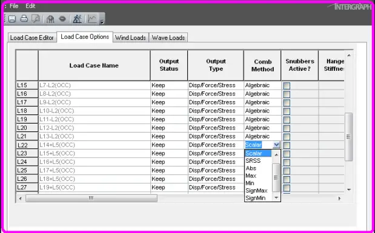Select row header L18
The width and height of the screenshot is (375, 233).
27,111
